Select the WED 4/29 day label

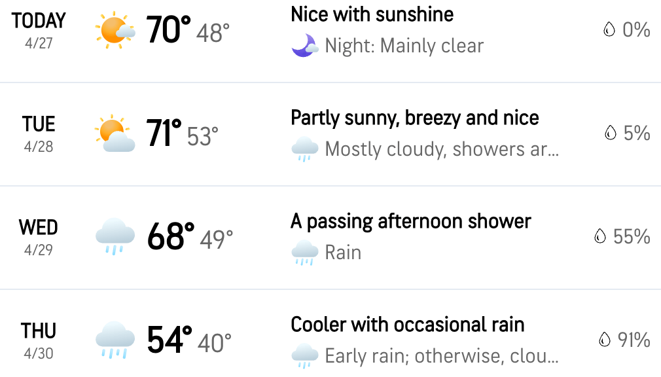point(39,238)
